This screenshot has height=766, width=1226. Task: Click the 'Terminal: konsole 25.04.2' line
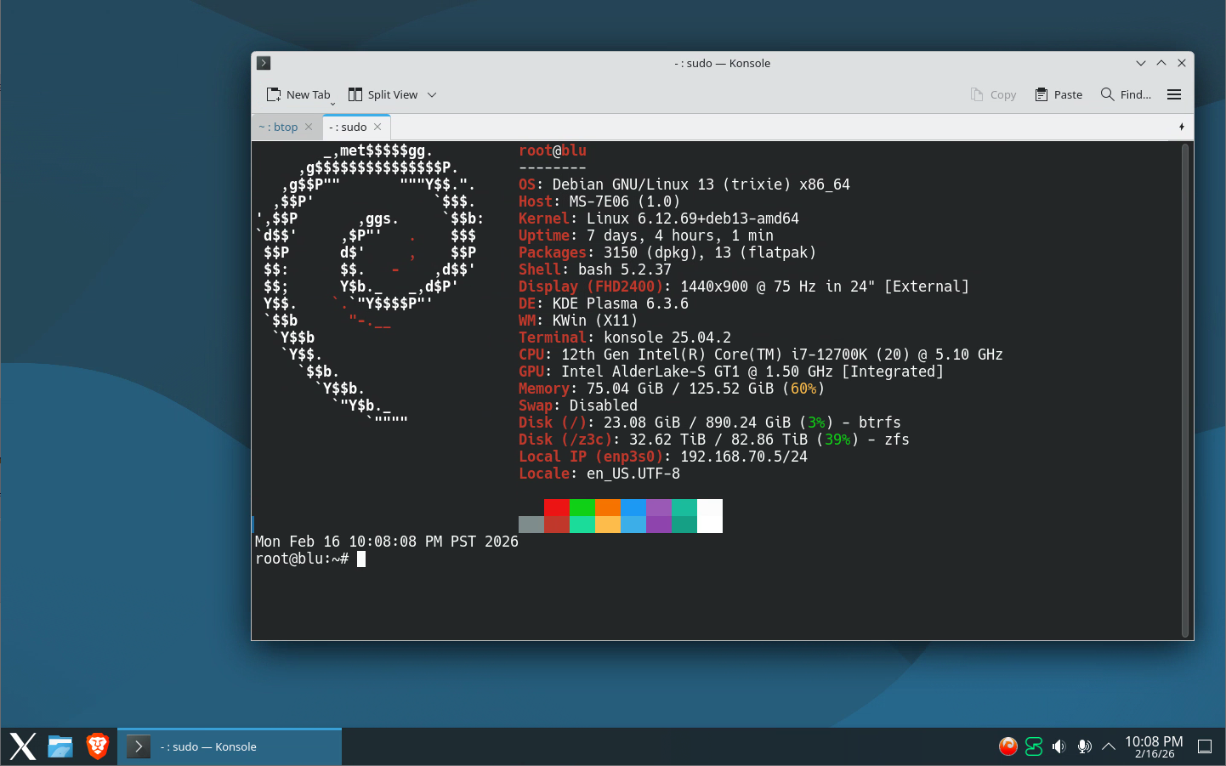coord(625,338)
